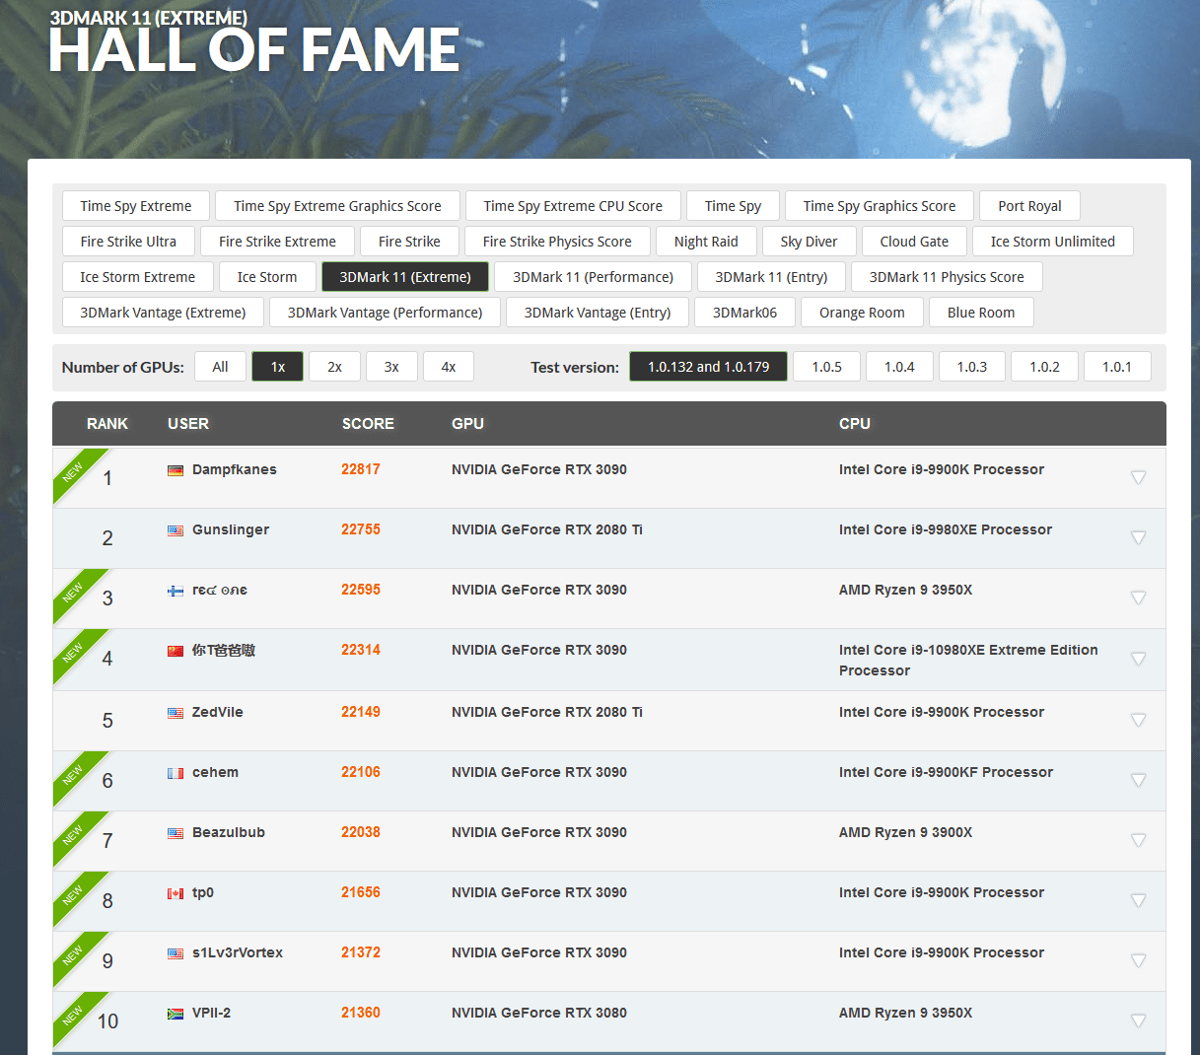
Task: Click the US flag icon beside s1Lv3rVortex
Action: point(176,953)
